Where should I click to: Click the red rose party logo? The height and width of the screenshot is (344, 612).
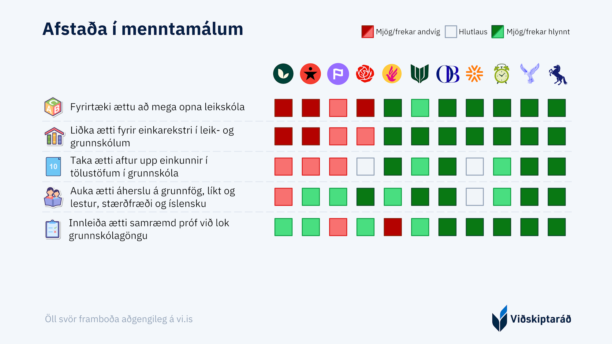point(365,74)
